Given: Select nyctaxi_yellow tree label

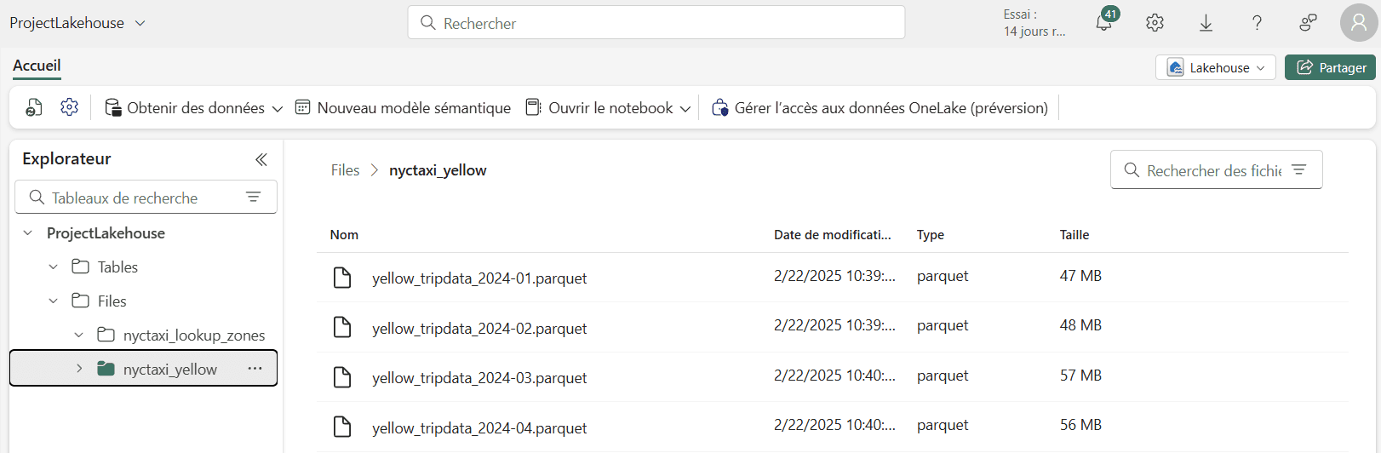Looking at the screenshot, I should (170, 369).
